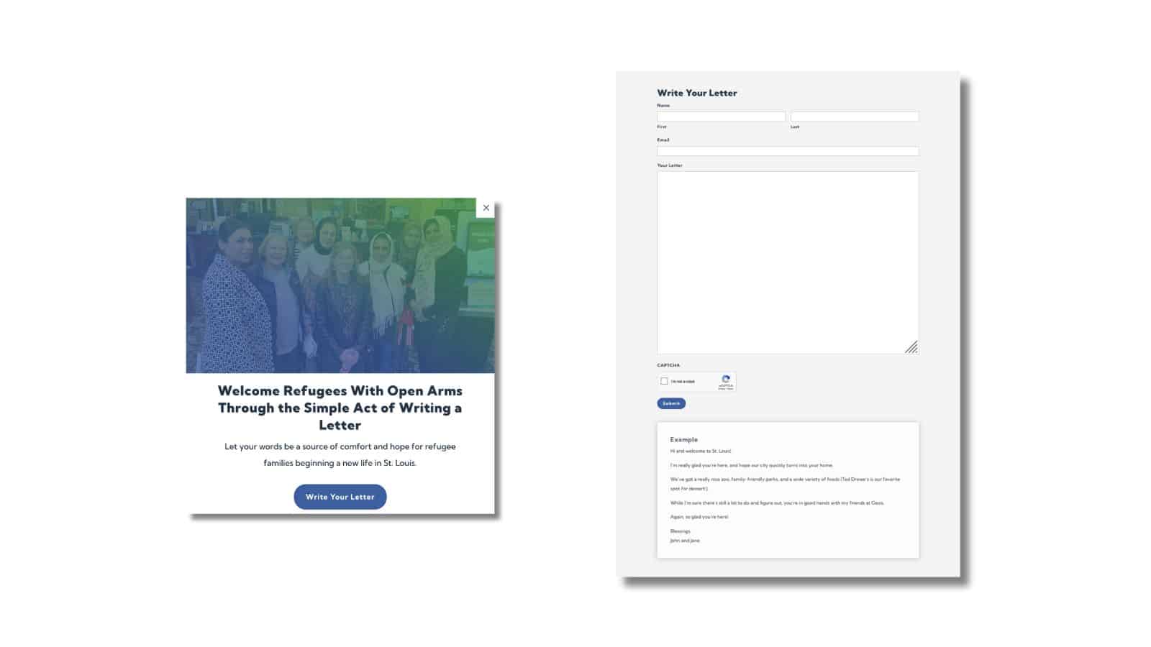Click into the Last name field

click(854, 116)
